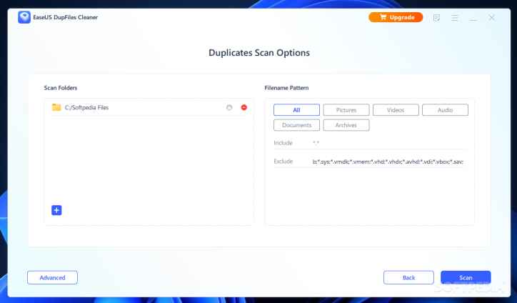Screen dimensions: 517x303
Task: Remove C:/Softpedia Files with red minus icon
Action: point(244,107)
